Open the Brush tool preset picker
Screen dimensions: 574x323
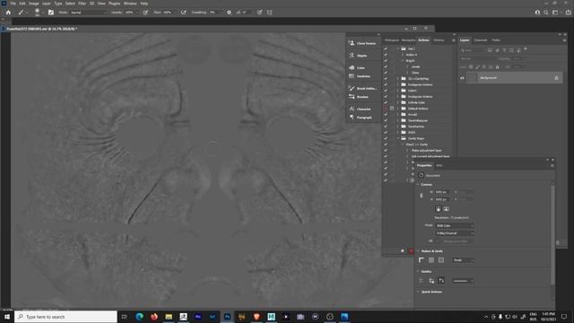[x=22, y=13]
